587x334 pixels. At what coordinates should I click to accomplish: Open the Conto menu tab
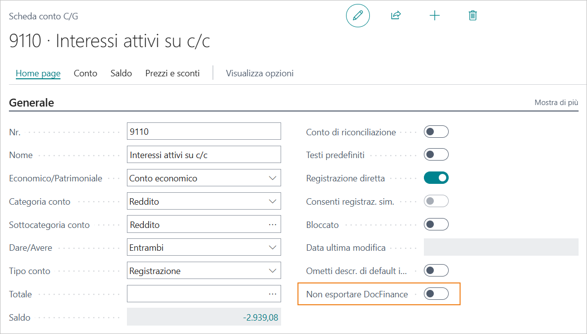[85, 73]
